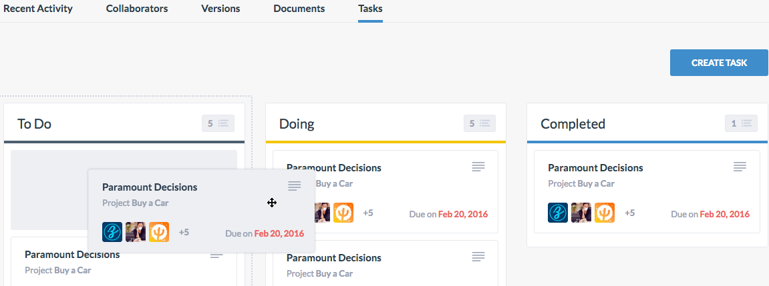Click the blue avatar in the Completed card
Screen dimensions: 769x286
(x=558, y=213)
